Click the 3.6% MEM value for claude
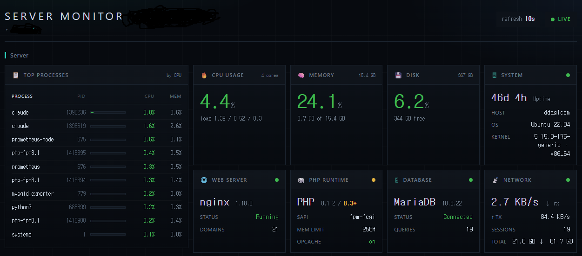This screenshot has width=582, height=256. (x=176, y=113)
